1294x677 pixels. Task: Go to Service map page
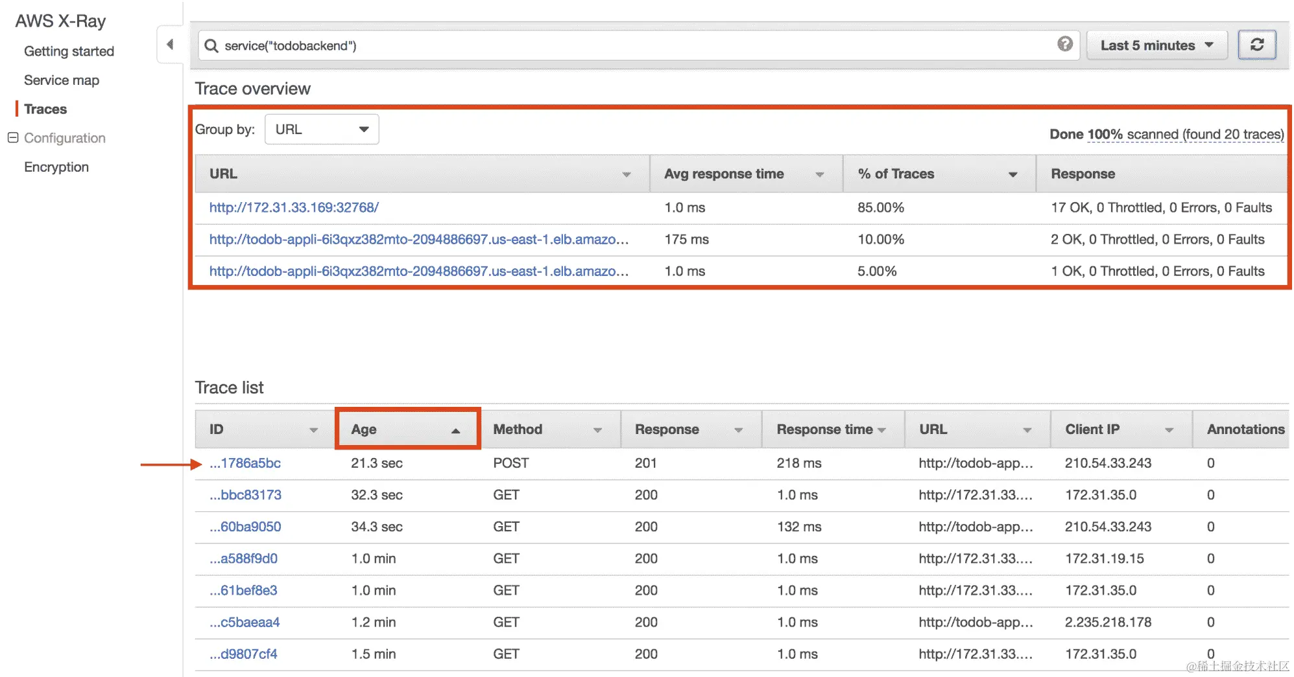click(x=62, y=80)
